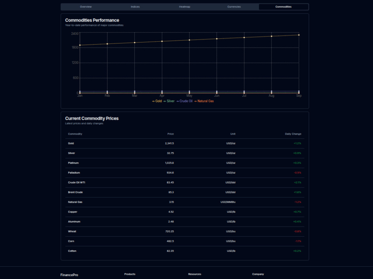Click the Commodities Performance heading
This screenshot has width=373, height=279.
[92, 20]
